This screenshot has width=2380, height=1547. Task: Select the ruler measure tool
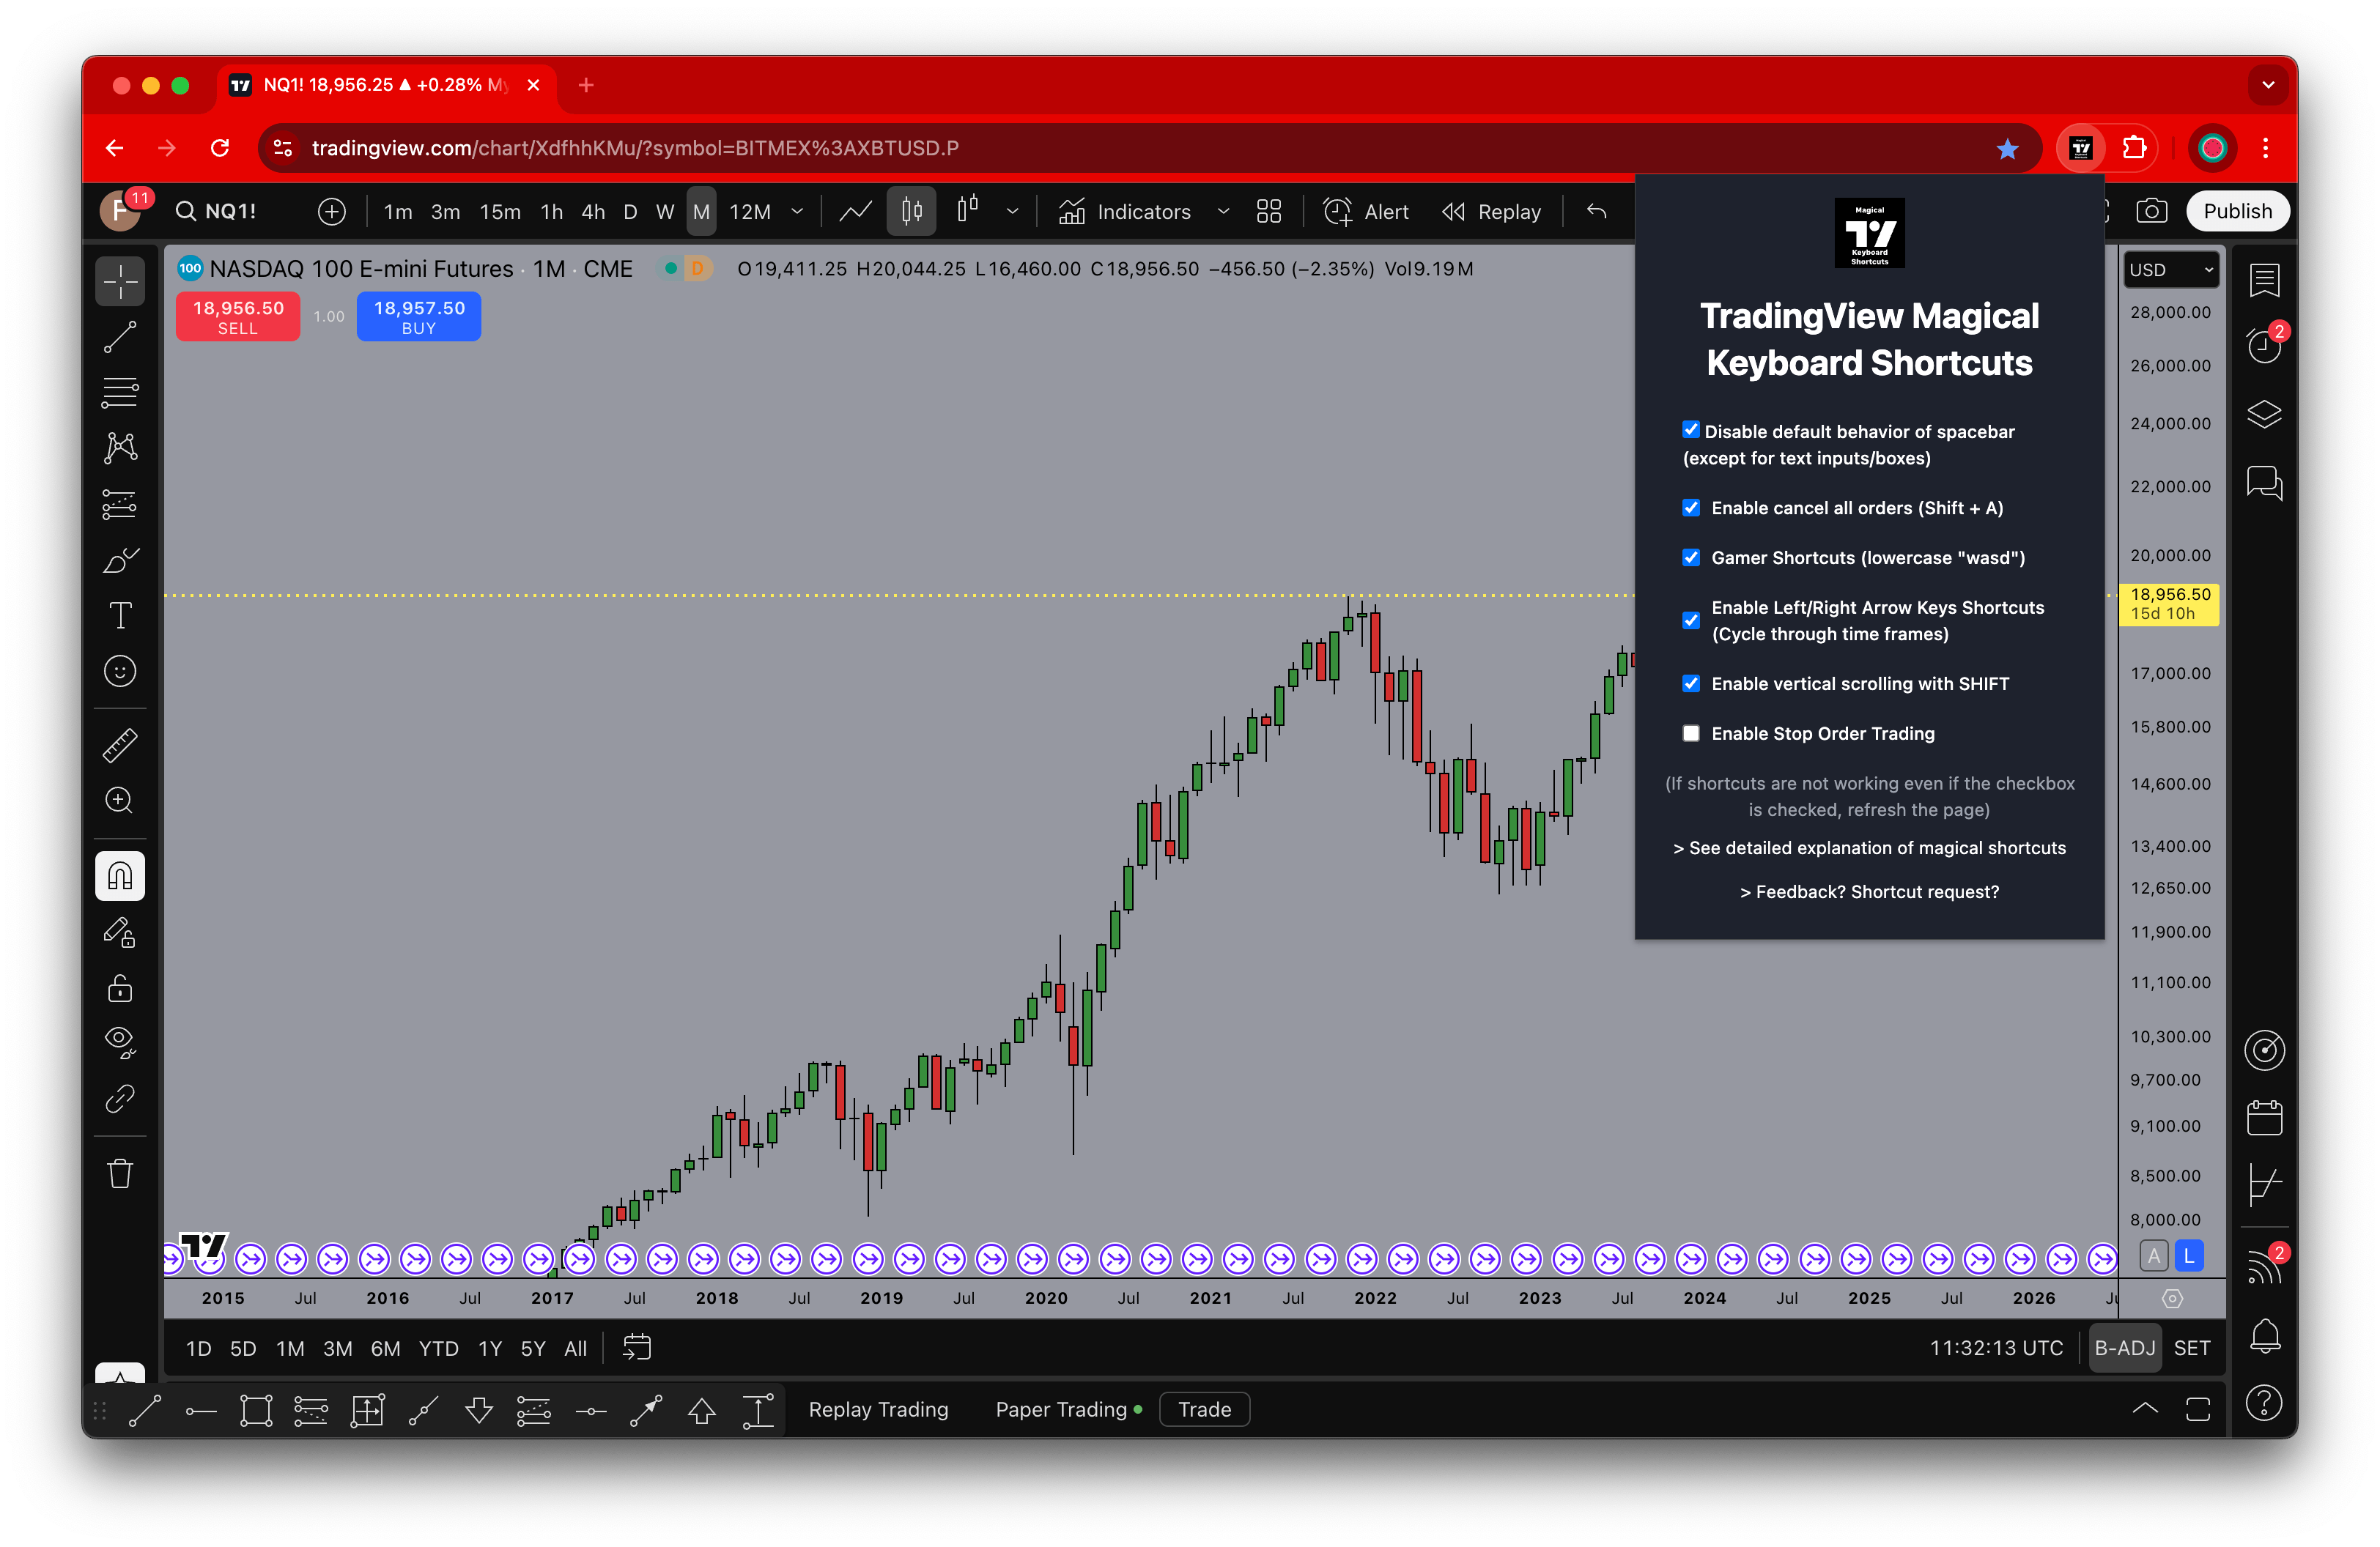[x=120, y=744]
